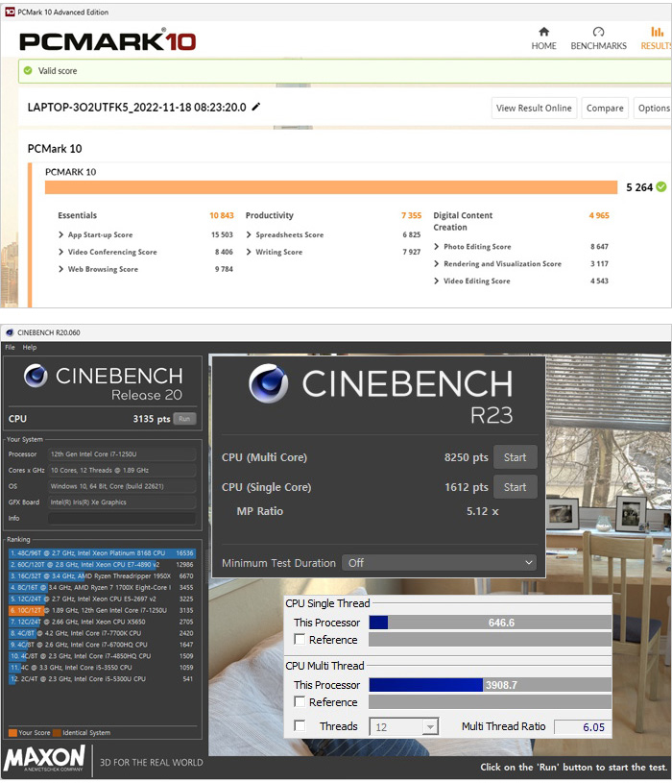Click the MP Ratio value 5.12 x
Viewport: 672px width, 783px height.
coord(483,511)
